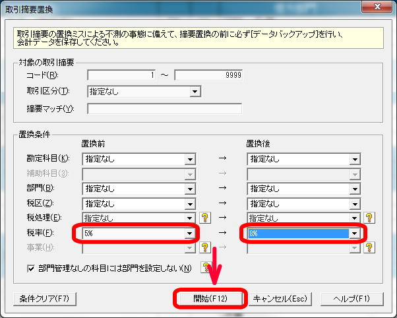Open 税率 置換後 dropdown showing 8%
Screen dimensions: 397x318
[x=355, y=233]
